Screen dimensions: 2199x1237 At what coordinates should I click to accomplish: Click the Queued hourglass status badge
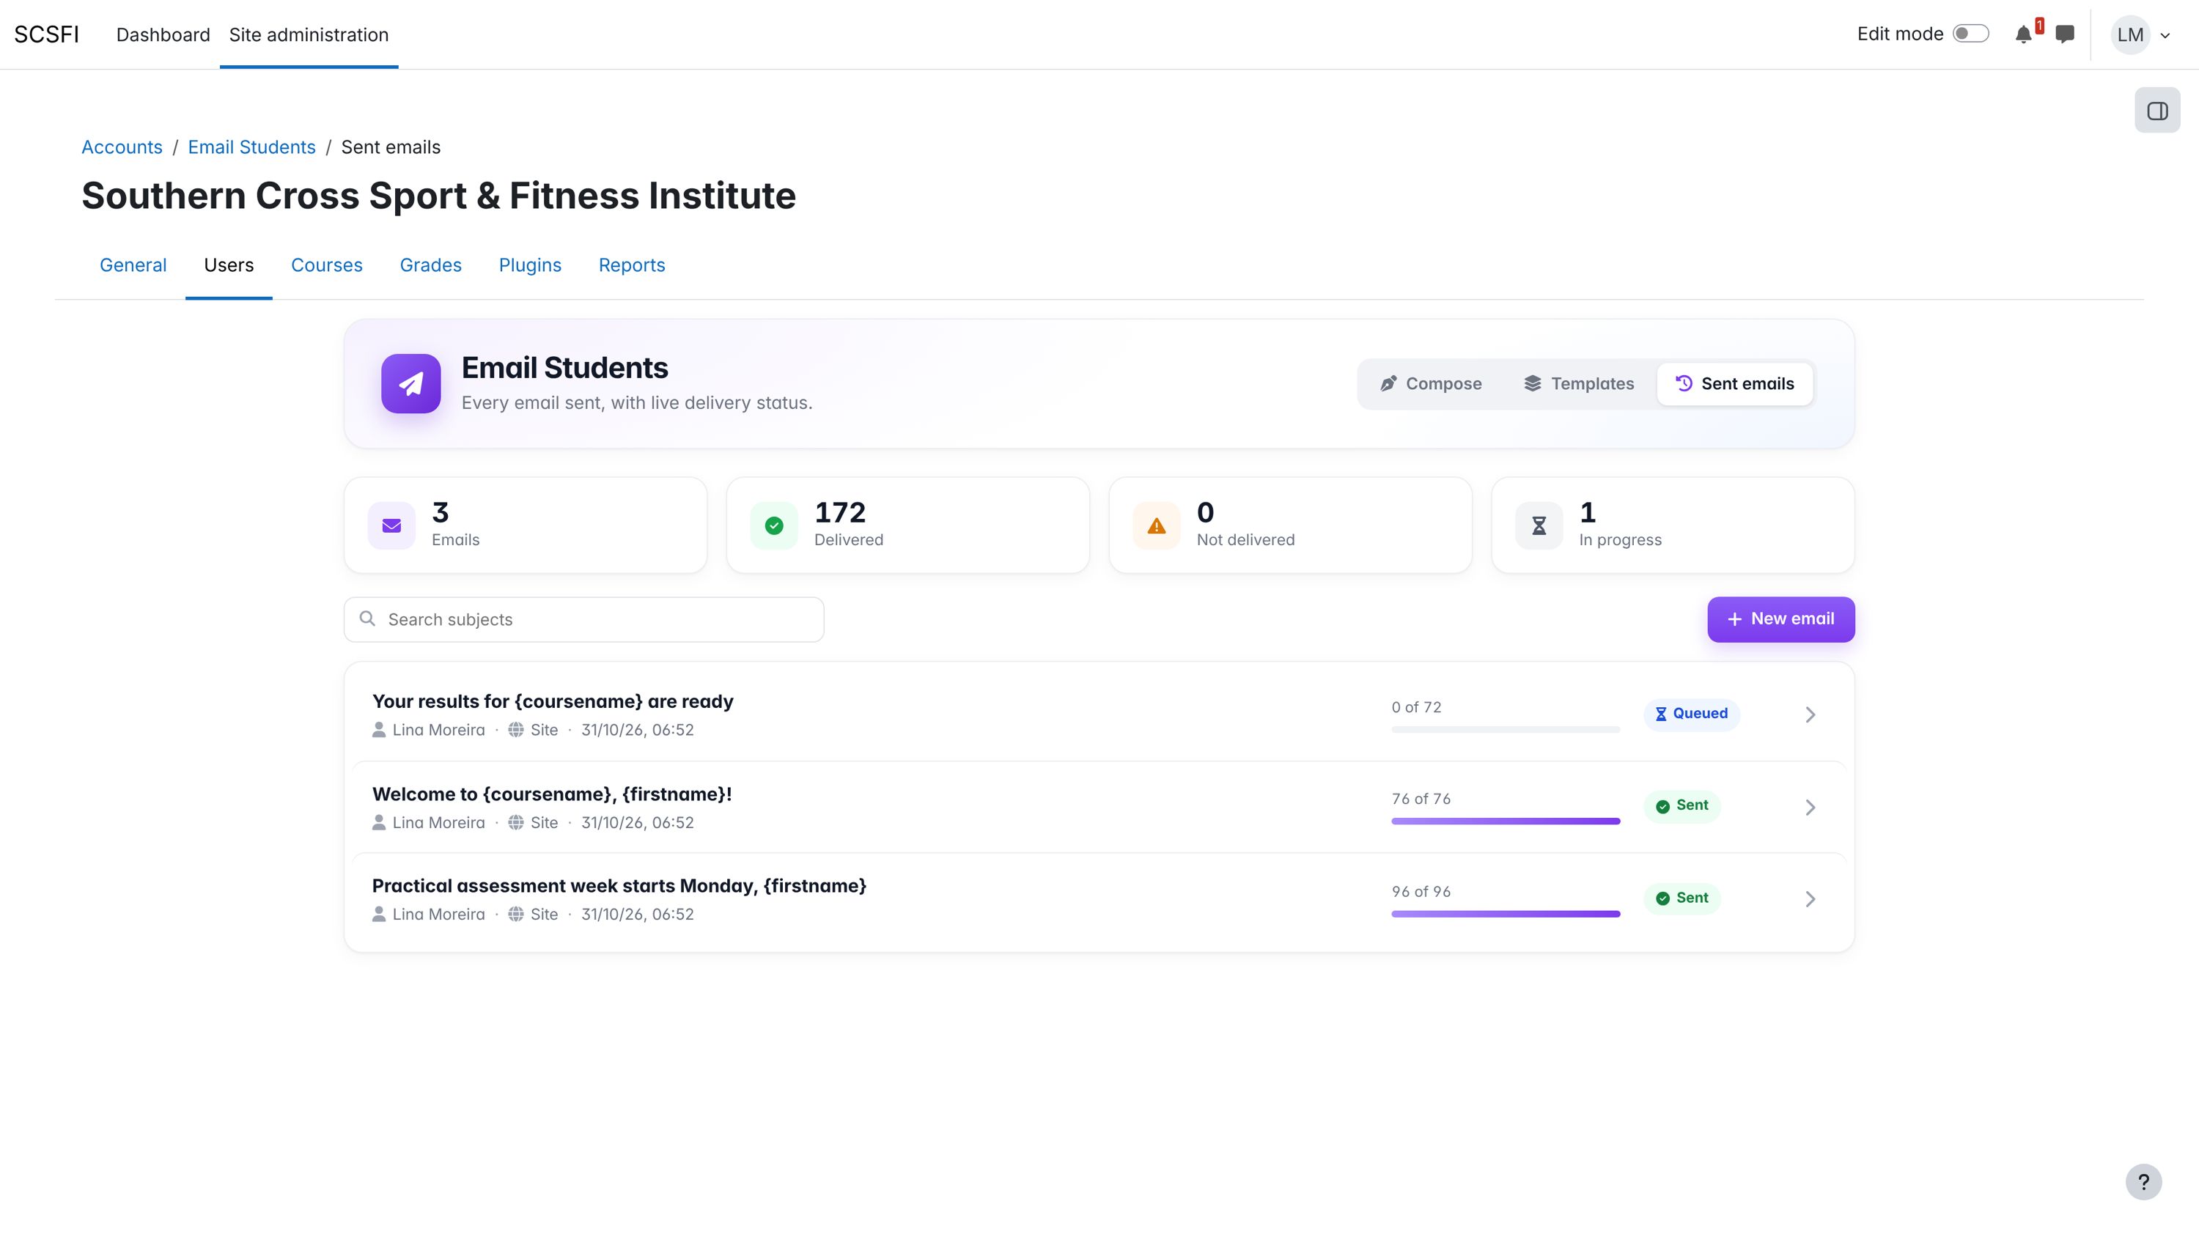1692,714
